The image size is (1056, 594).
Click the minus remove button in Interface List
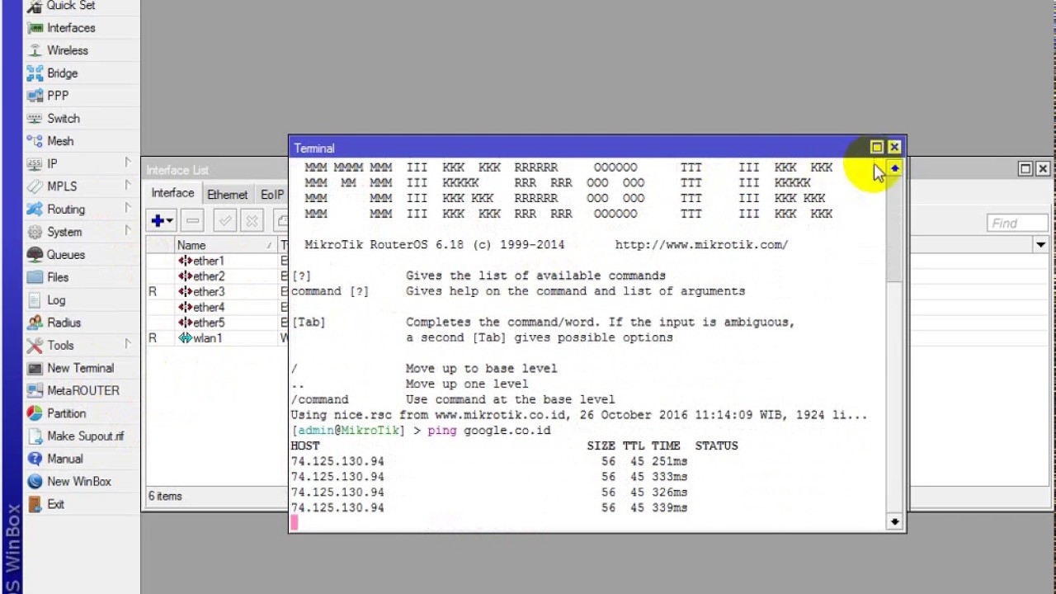tap(192, 220)
